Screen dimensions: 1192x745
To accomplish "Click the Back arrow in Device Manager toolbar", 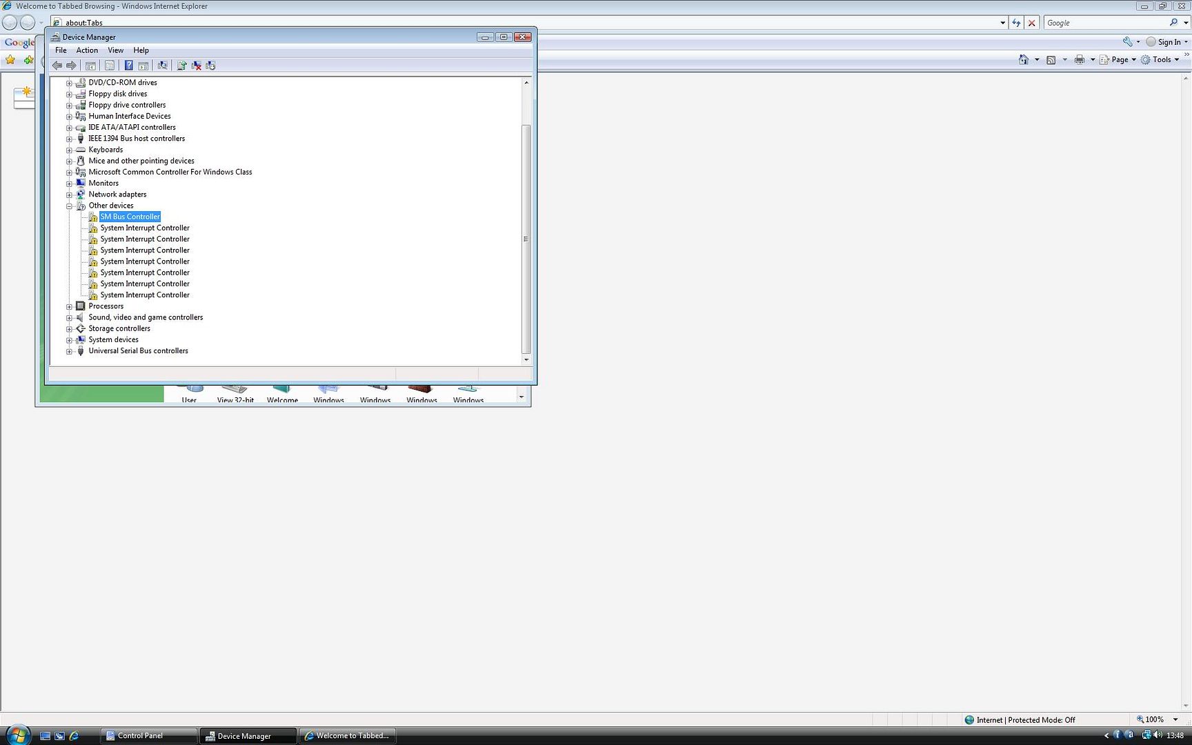I will coord(57,66).
